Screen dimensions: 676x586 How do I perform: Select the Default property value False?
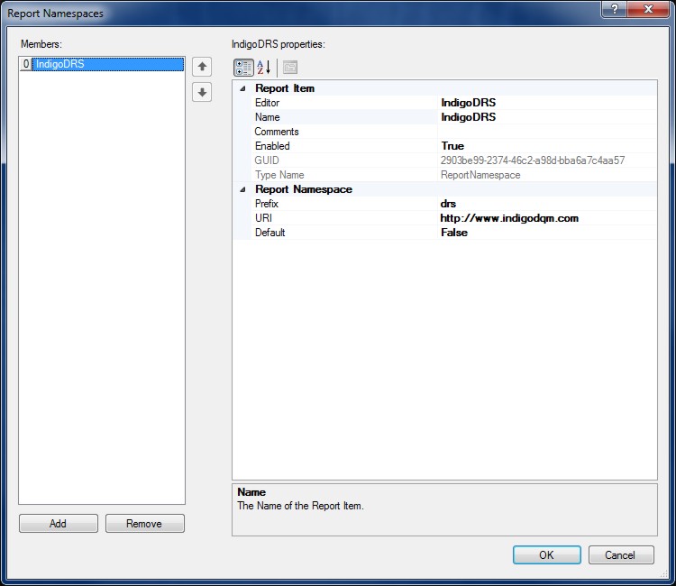pyautogui.click(x=546, y=233)
